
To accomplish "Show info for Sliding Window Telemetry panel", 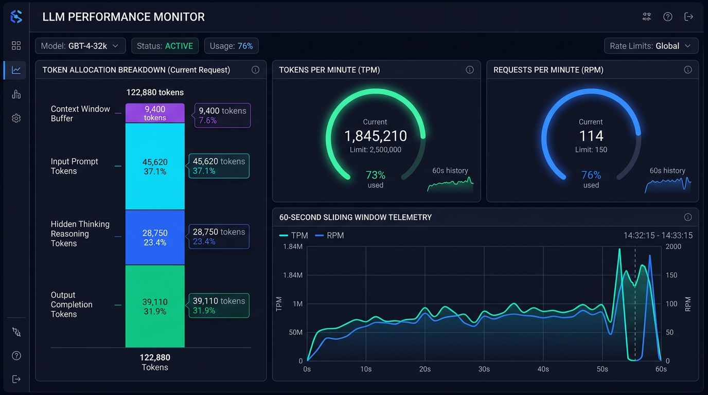I will (x=688, y=217).
